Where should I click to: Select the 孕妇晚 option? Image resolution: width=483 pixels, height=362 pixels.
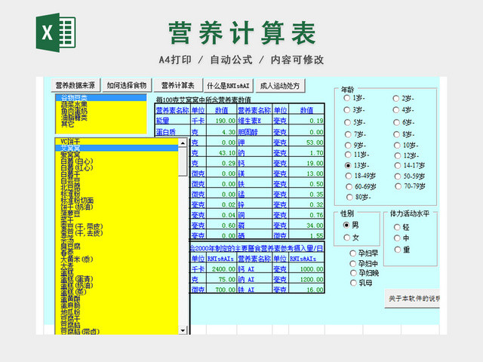(353, 273)
